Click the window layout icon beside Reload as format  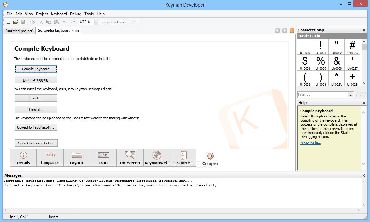(135, 22)
